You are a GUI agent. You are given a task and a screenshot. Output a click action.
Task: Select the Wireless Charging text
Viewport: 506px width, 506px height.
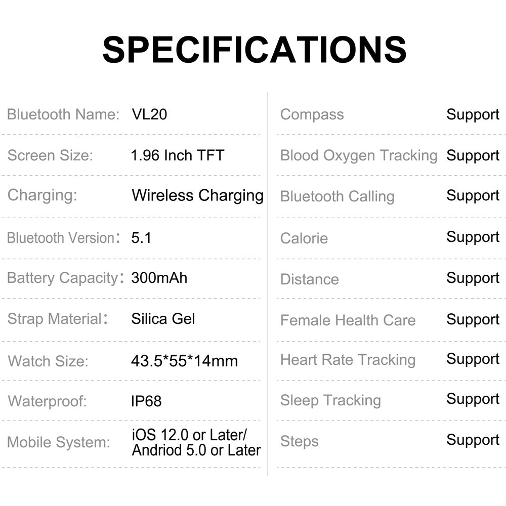(x=197, y=195)
